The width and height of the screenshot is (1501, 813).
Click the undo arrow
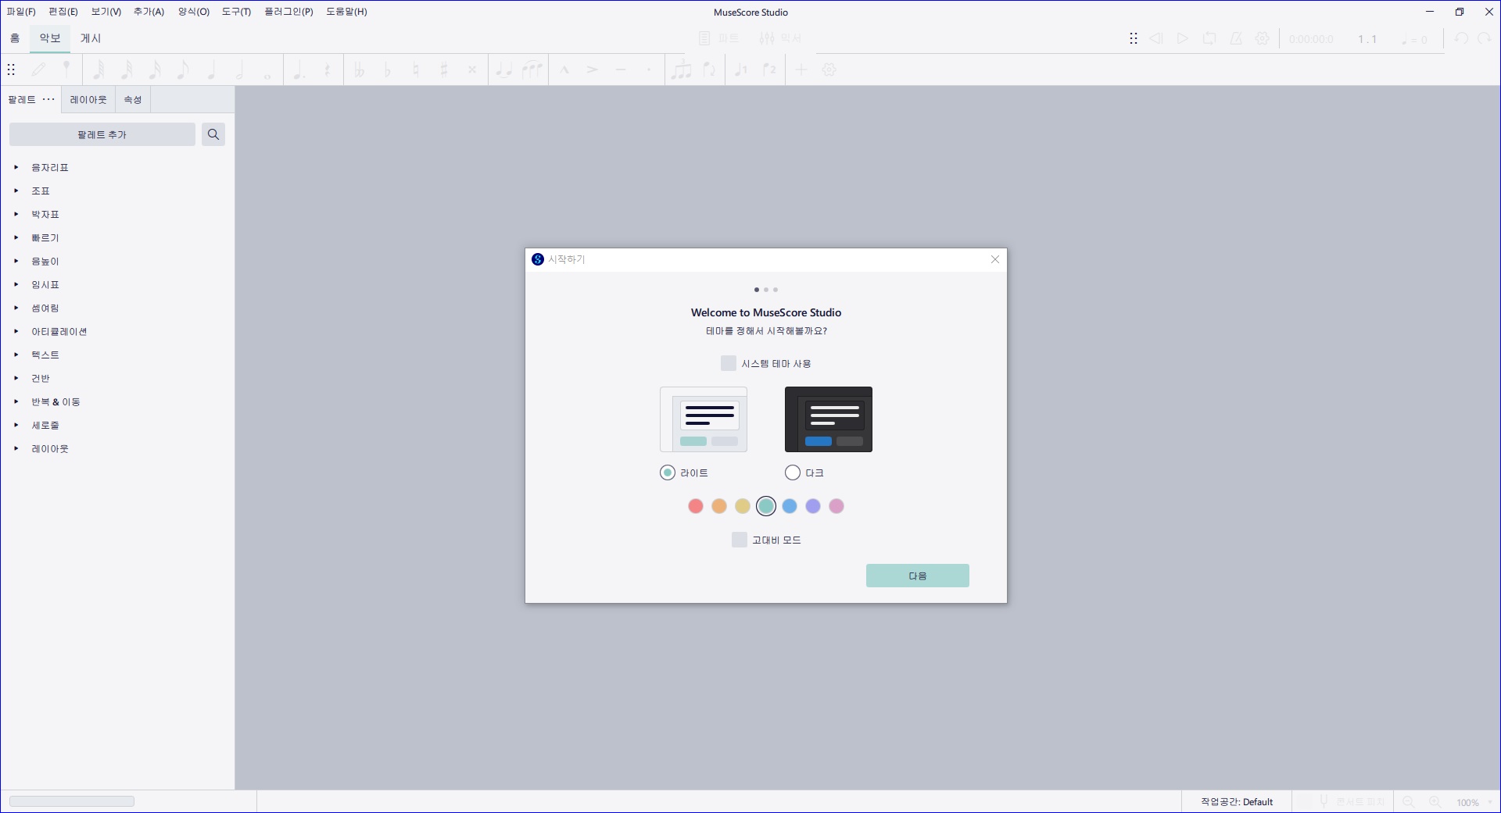click(x=1461, y=38)
